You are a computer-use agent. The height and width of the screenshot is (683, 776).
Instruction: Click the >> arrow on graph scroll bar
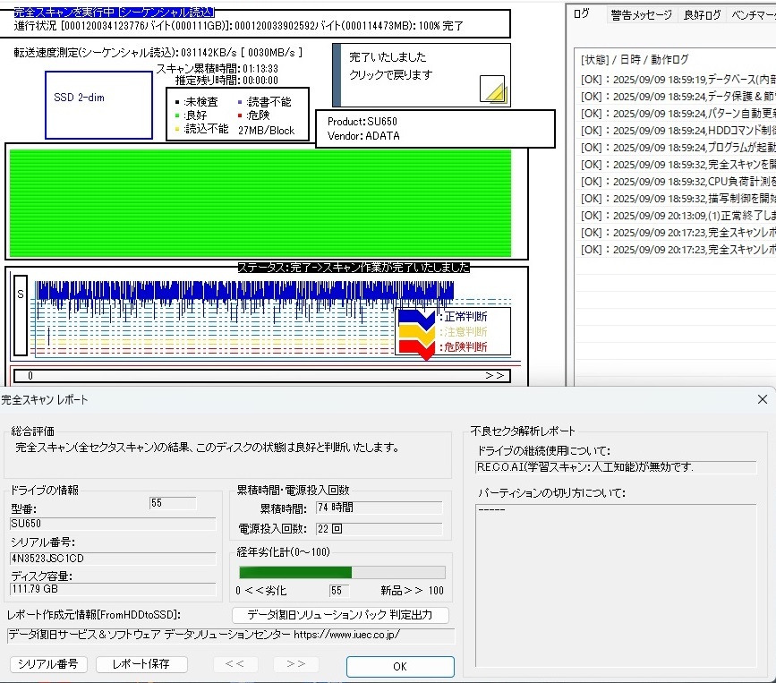(x=494, y=376)
